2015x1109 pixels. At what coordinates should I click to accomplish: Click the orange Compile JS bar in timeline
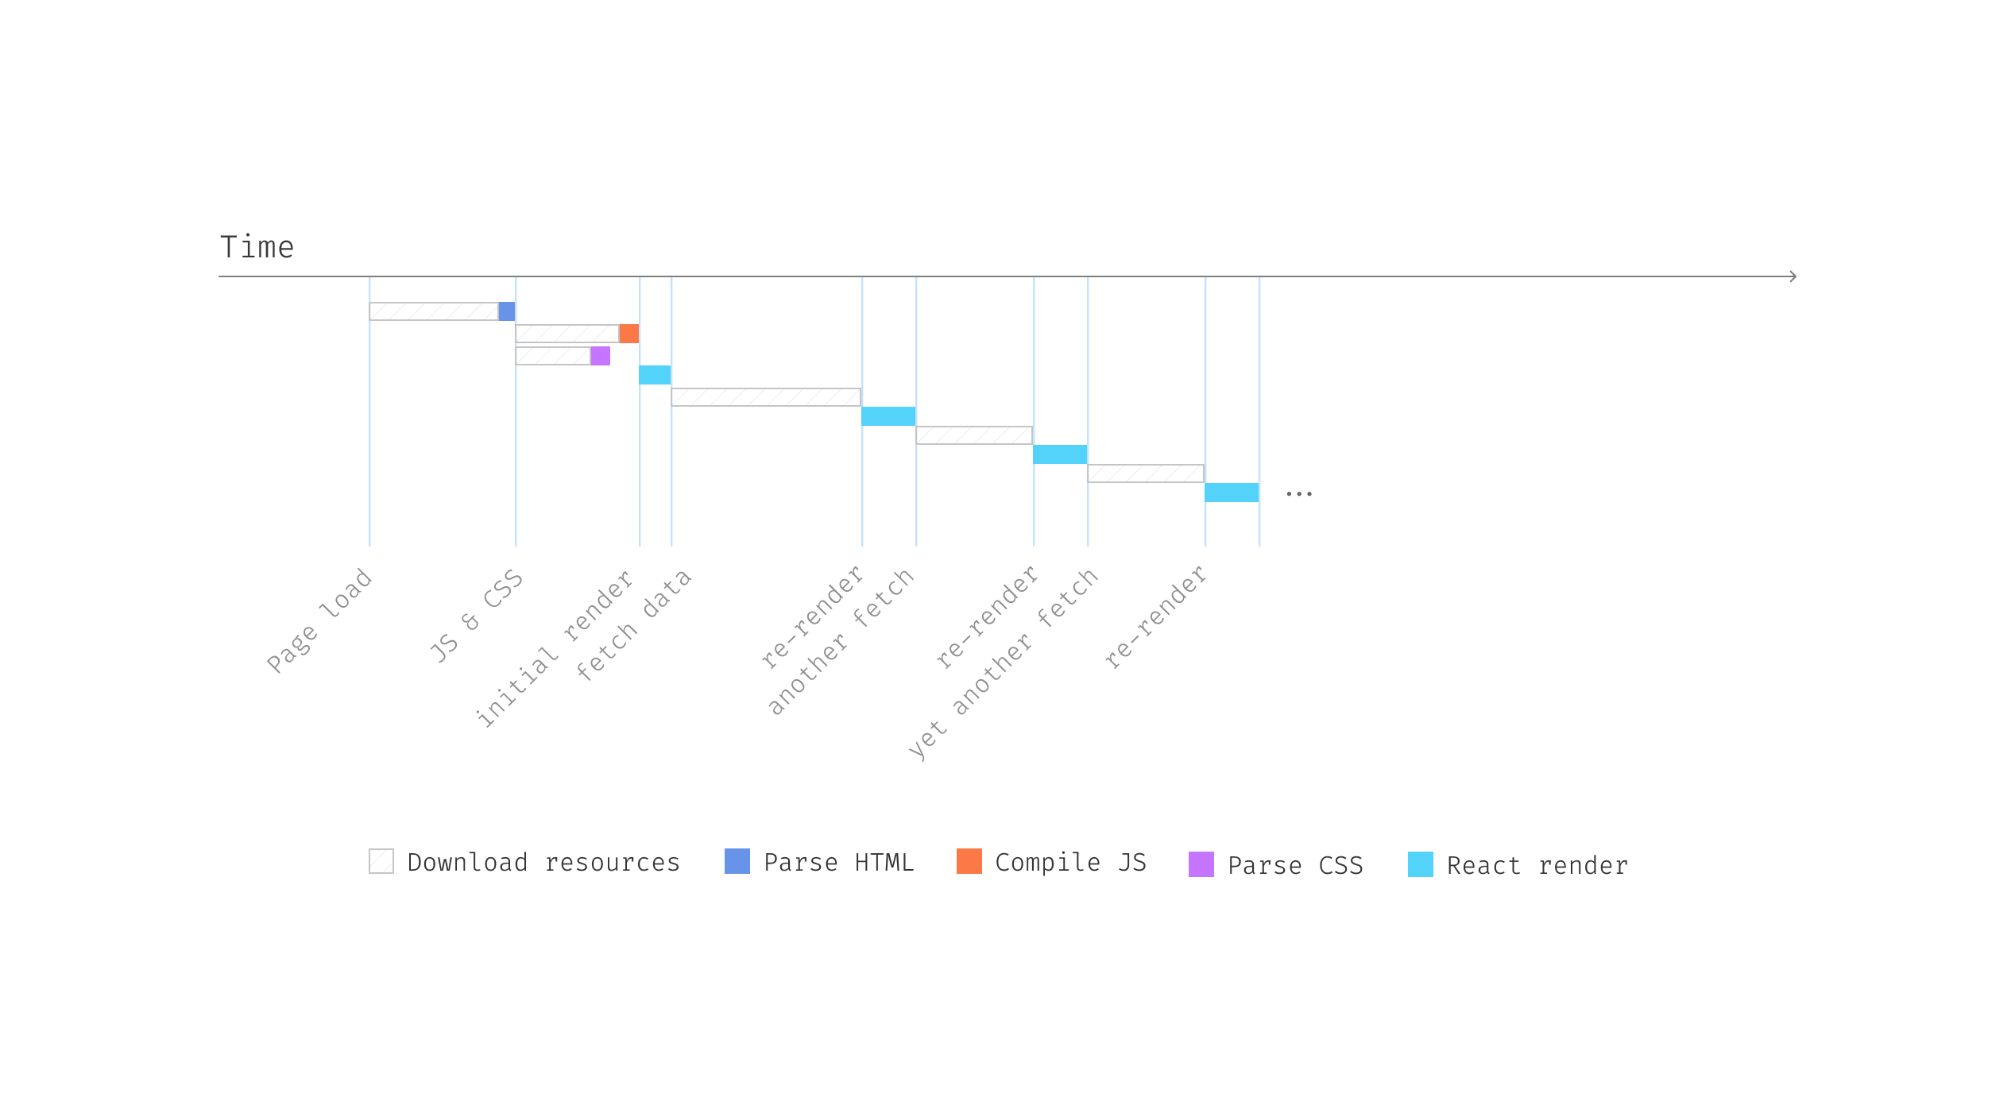[629, 334]
